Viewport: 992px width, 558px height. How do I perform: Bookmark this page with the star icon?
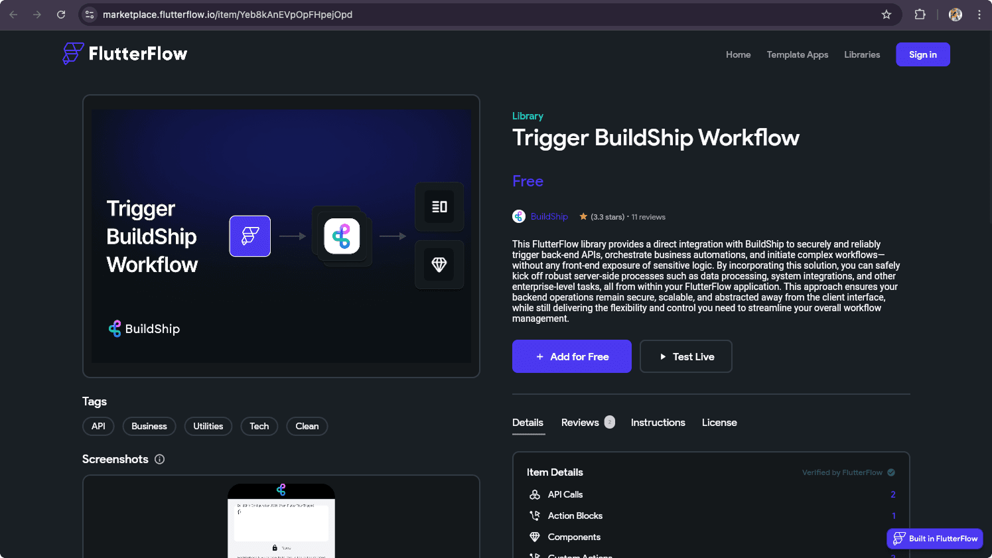pos(886,15)
